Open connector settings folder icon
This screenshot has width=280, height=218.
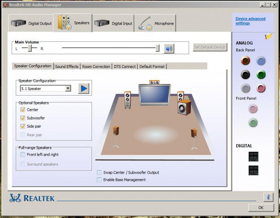(x=269, y=36)
